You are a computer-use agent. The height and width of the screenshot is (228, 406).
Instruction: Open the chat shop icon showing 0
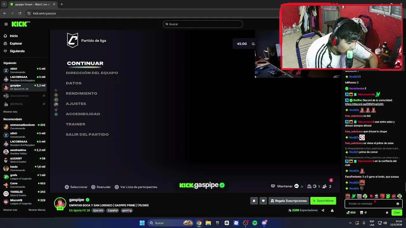tap(363, 212)
